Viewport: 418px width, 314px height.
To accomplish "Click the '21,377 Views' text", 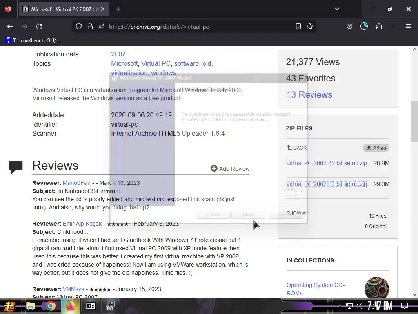I will click(313, 62).
